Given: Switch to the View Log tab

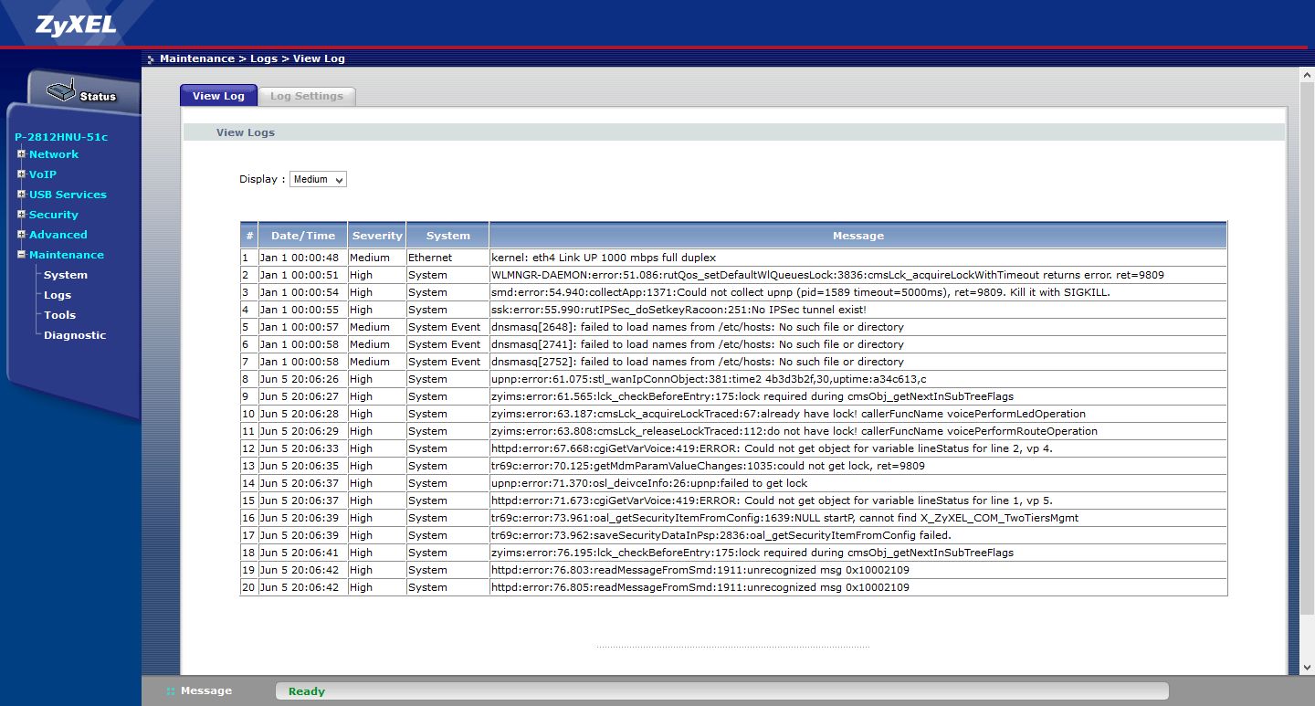Looking at the screenshot, I should [x=218, y=96].
